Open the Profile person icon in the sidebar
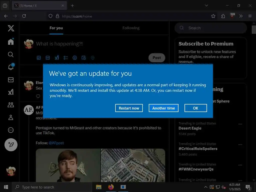This screenshot has height=192, width=256. 11,117
